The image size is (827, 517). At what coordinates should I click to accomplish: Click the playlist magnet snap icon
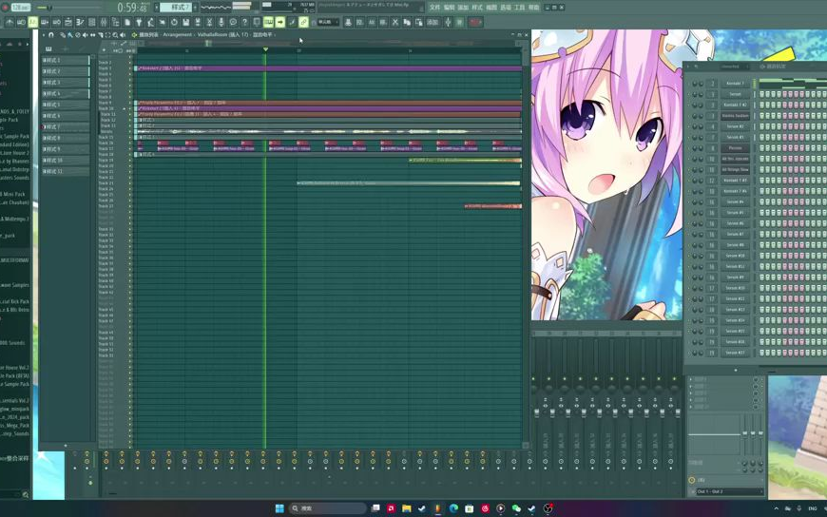tap(51, 35)
